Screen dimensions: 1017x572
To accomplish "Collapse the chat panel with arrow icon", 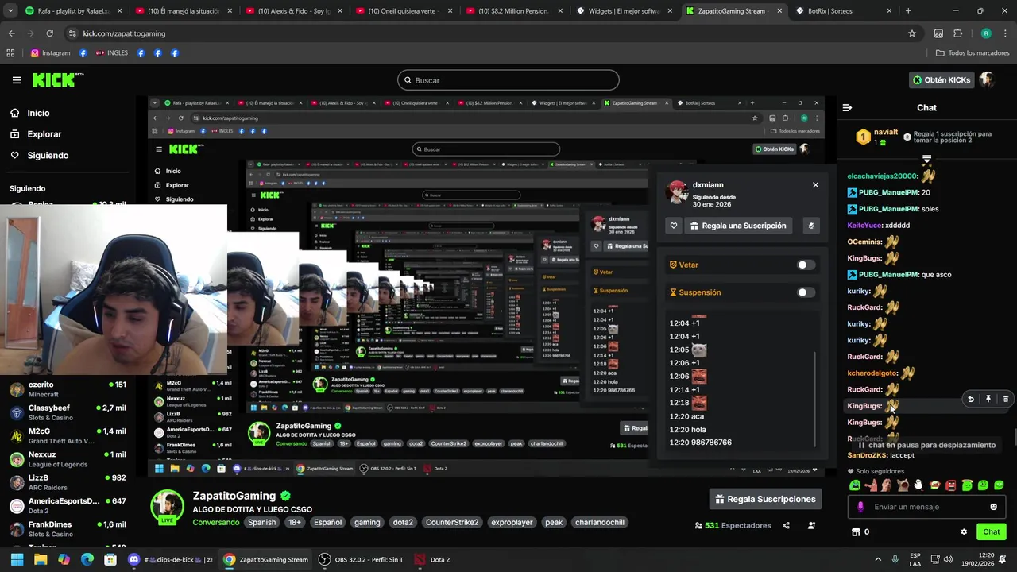I will 847,107.
